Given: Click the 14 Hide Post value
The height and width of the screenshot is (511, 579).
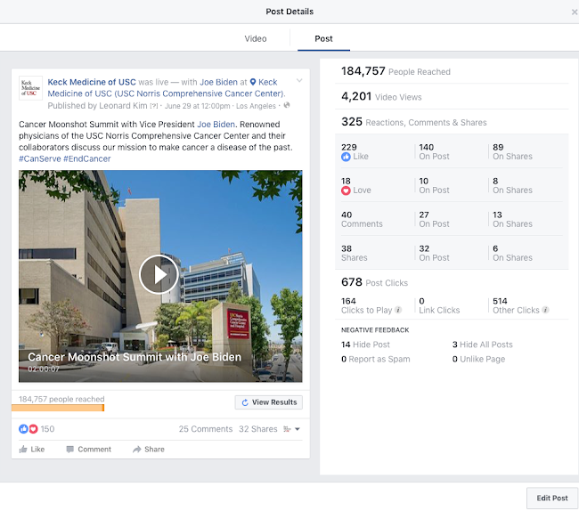Looking at the screenshot, I should click(x=365, y=345).
